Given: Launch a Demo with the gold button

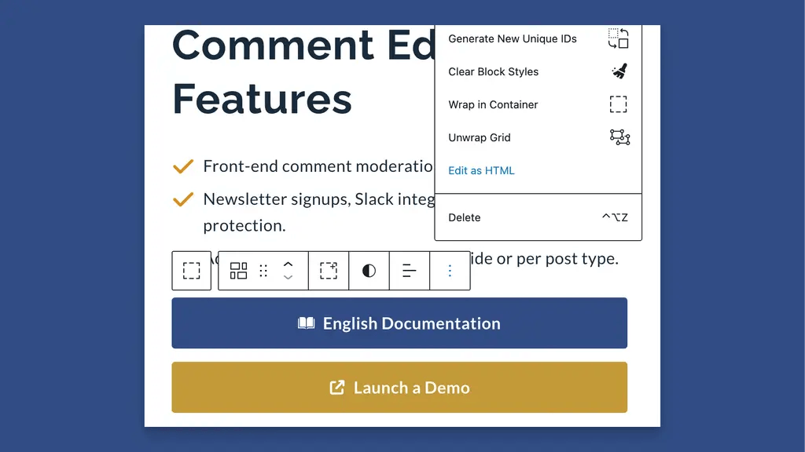Looking at the screenshot, I should tap(399, 387).
